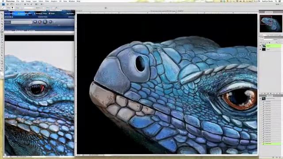Open the Image menu

pos(28,1)
